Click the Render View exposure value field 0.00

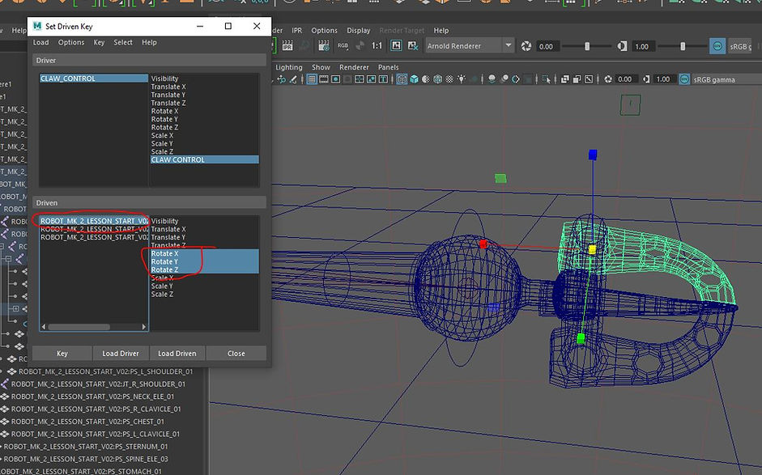tap(548, 46)
